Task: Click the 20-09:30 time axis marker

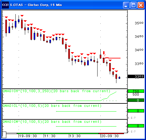Action: [109, 136]
